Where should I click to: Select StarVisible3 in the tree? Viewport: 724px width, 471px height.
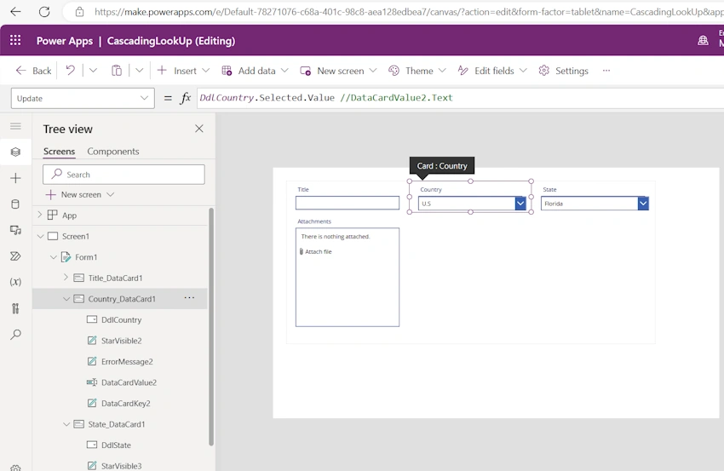coord(122,465)
